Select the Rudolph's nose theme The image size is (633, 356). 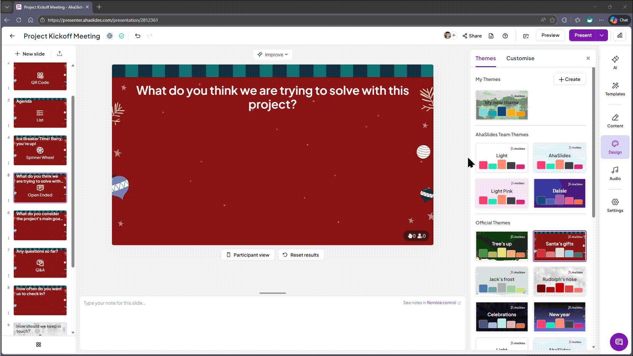(560, 281)
